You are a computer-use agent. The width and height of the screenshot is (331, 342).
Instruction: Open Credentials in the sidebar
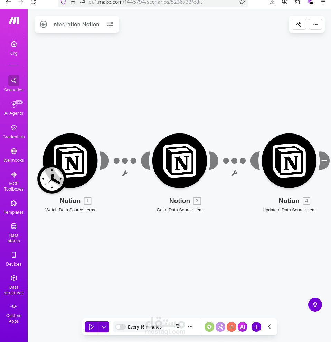14,132
